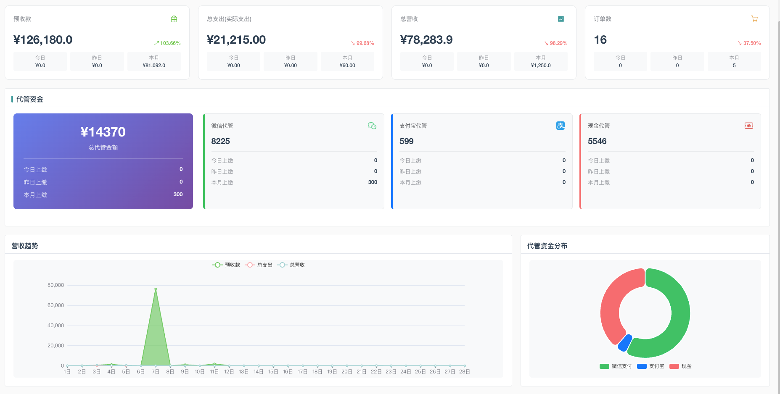The image size is (780, 394).
Task: Click the Alipay icon on 支付宝代管 card
Action: pos(560,126)
